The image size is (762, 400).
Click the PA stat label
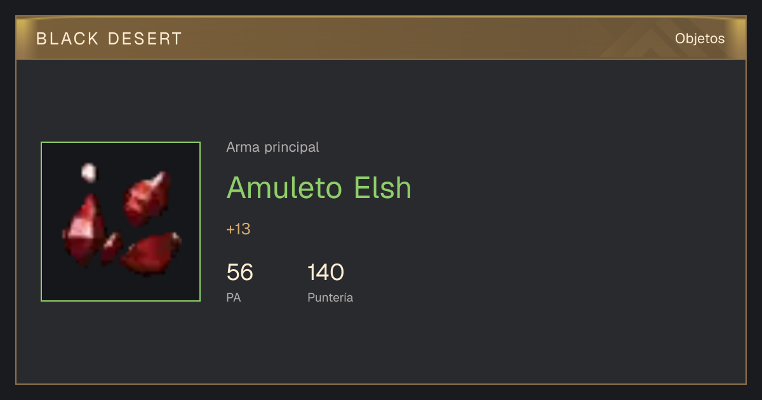(234, 297)
